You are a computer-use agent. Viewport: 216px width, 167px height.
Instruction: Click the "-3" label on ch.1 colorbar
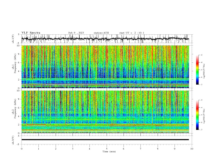(x=201, y=55)
